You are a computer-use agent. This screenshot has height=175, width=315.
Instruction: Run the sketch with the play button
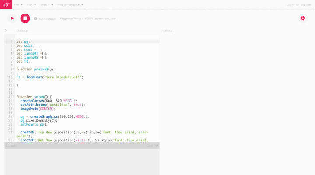[12, 18]
